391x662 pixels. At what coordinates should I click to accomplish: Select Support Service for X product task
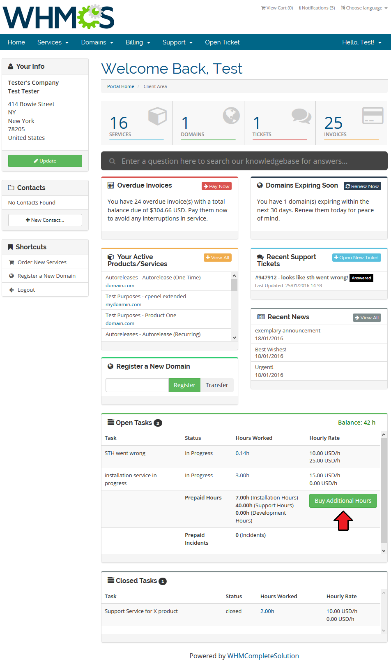(x=241, y=615)
